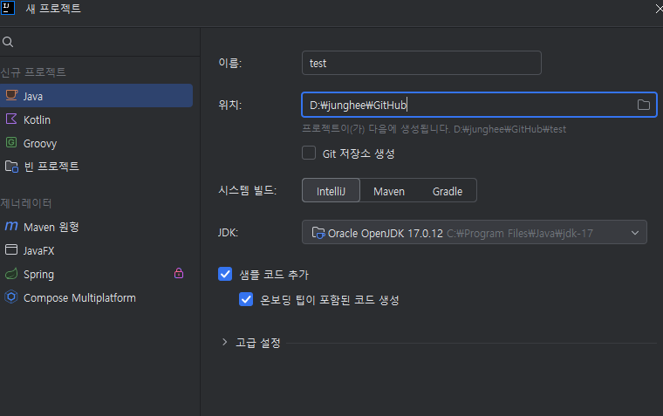This screenshot has height=416, width=663.
Task: Click the Compose Multiplatform hexagon icon
Action: click(11, 297)
